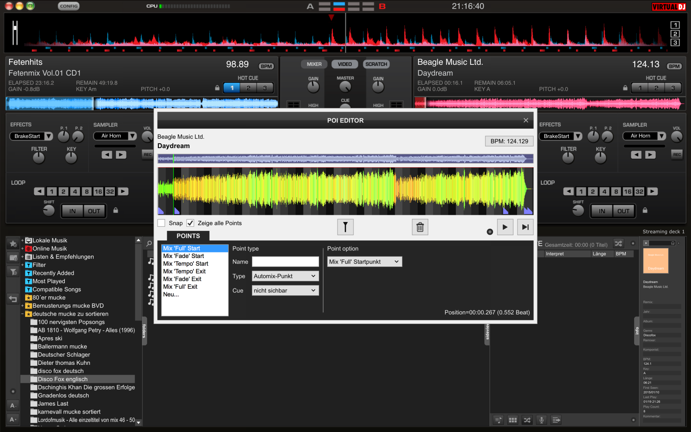Click left deck hot cue 1
The width and height of the screenshot is (691, 432).
click(232, 88)
